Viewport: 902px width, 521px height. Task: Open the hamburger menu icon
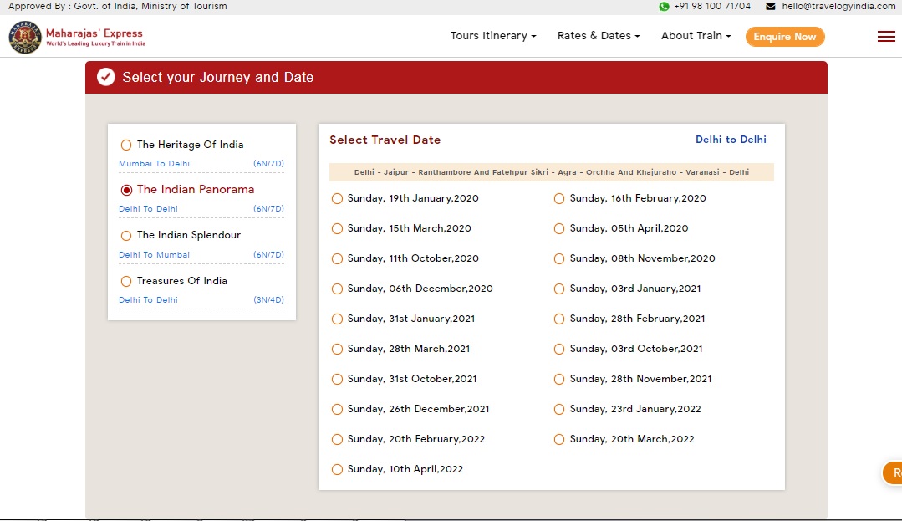pyautogui.click(x=886, y=36)
